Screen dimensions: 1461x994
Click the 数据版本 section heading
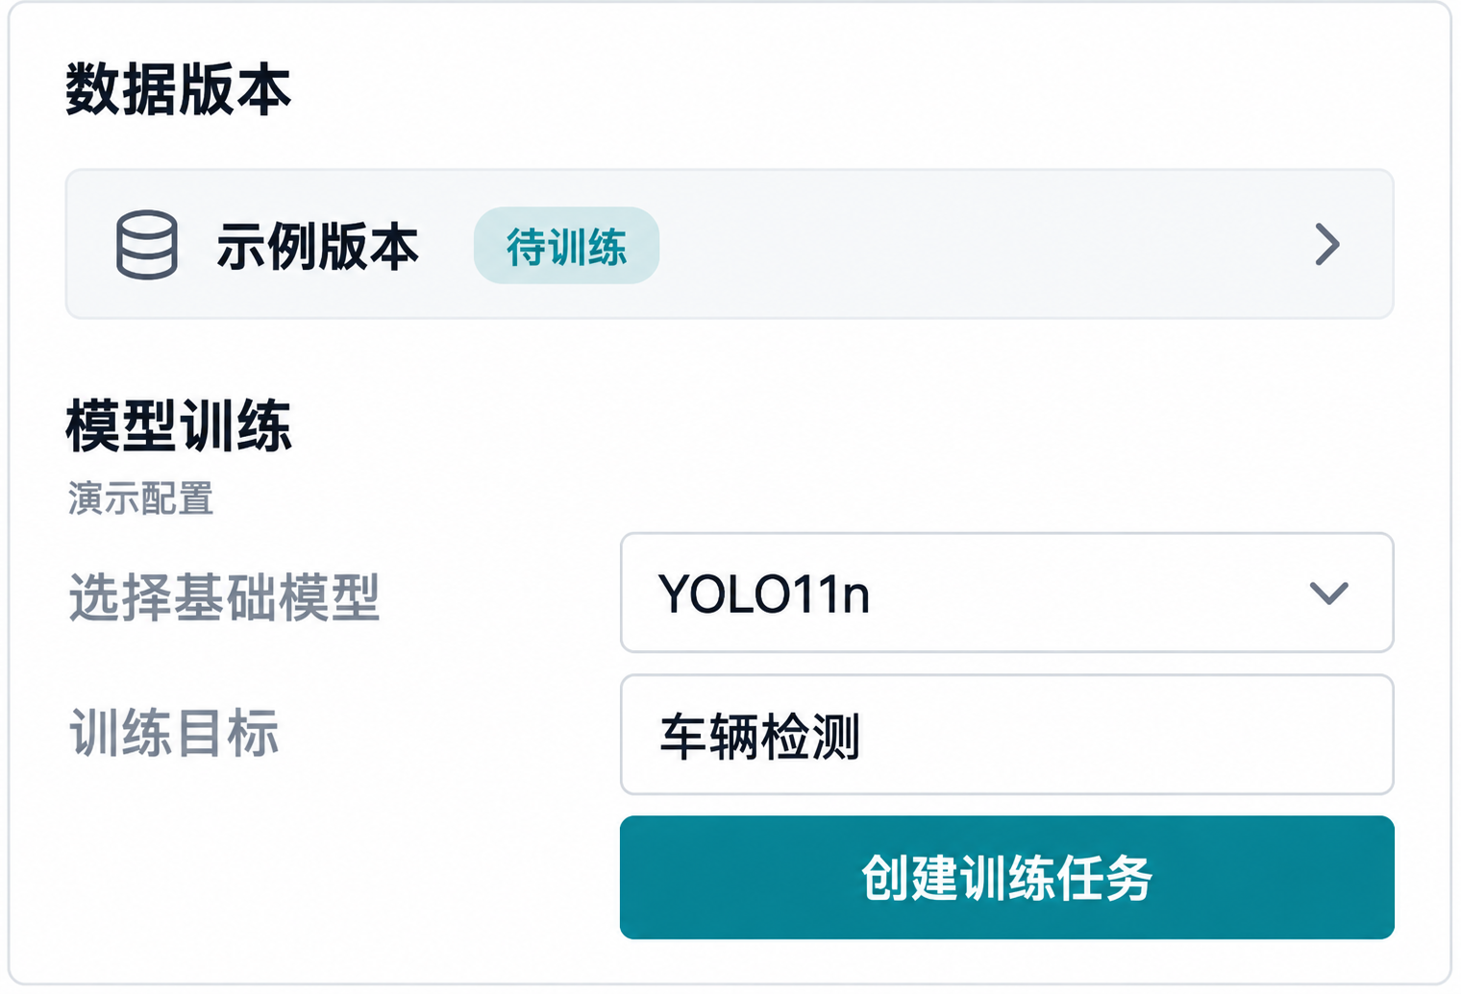pos(179,90)
